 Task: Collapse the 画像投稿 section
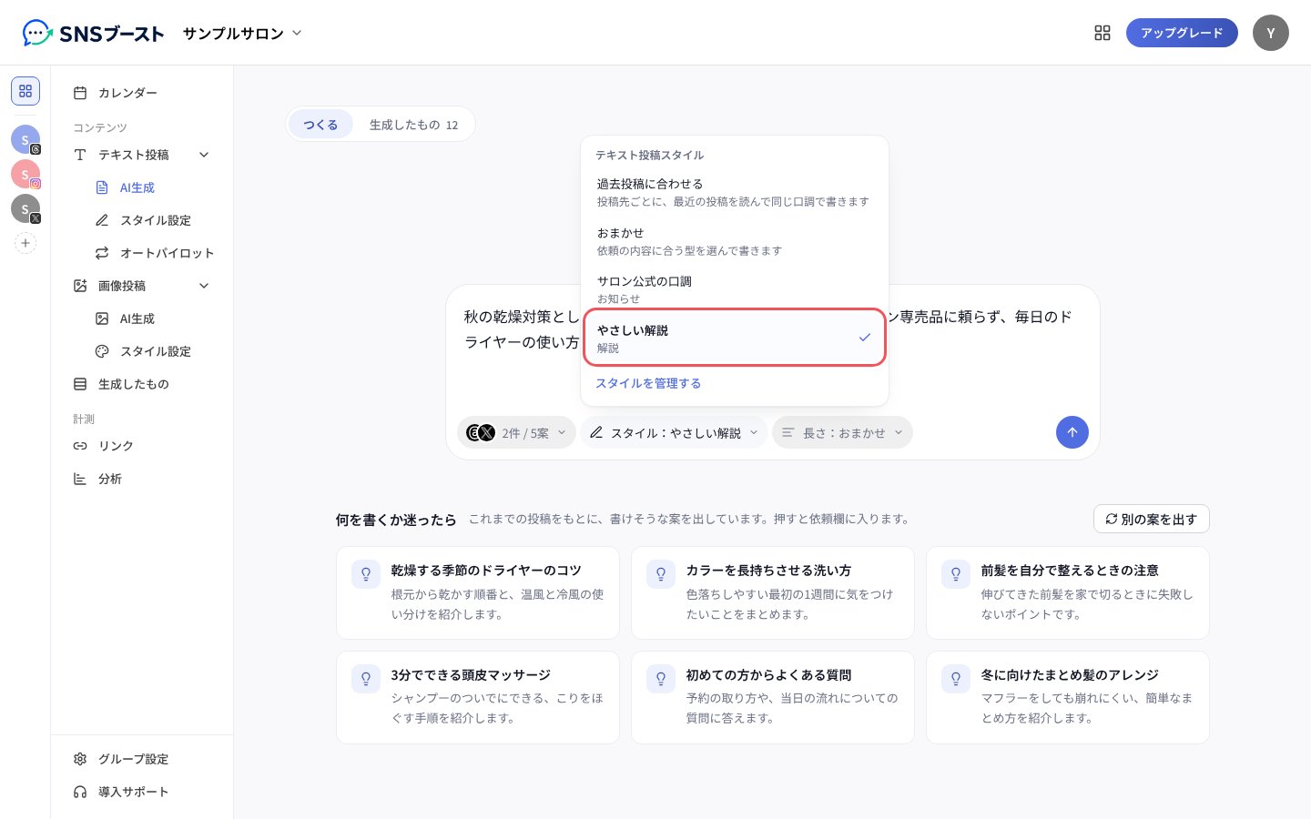[x=204, y=286]
